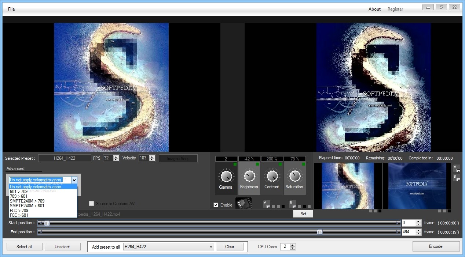This screenshot has height=257, width=465.
Task: Pick SMPTE240M > 709 from list
Action: tap(43, 201)
